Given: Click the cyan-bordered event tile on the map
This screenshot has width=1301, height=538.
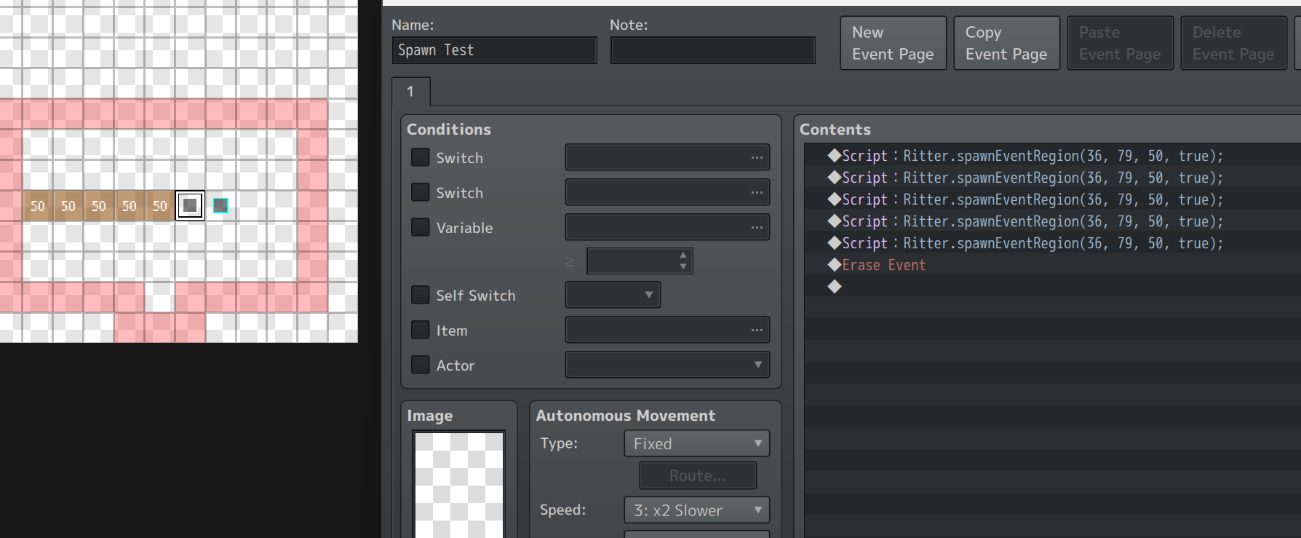Looking at the screenshot, I should [x=220, y=205].
